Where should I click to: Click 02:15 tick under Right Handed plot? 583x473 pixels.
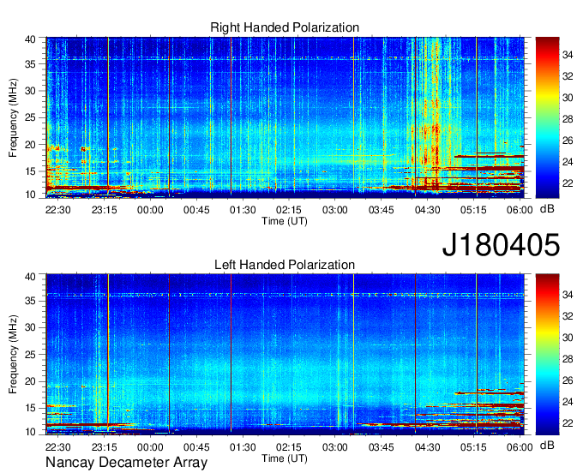[x=289, y=210]
